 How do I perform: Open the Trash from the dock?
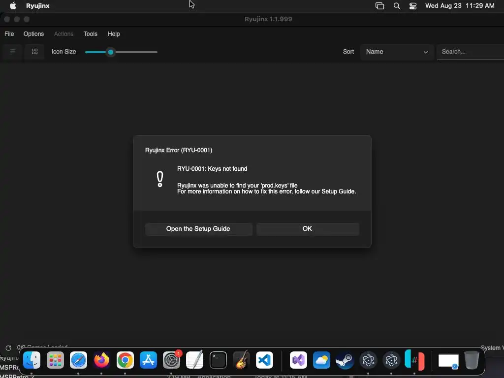(x=472, y=360)
